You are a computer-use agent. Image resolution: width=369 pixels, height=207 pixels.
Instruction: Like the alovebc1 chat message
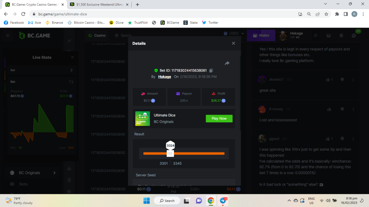[x=328, y=80]
